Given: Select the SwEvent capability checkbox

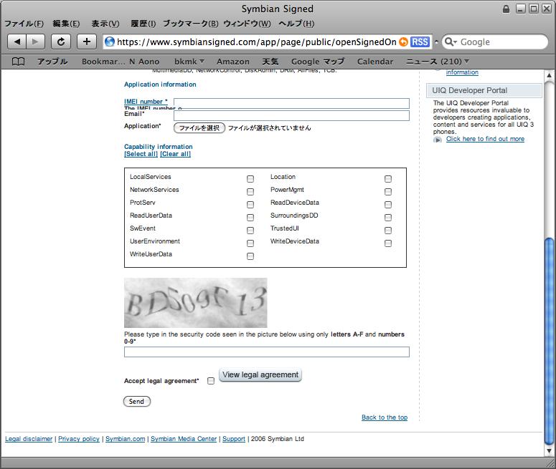Looking at the screenshot, I should coord(250,231).
